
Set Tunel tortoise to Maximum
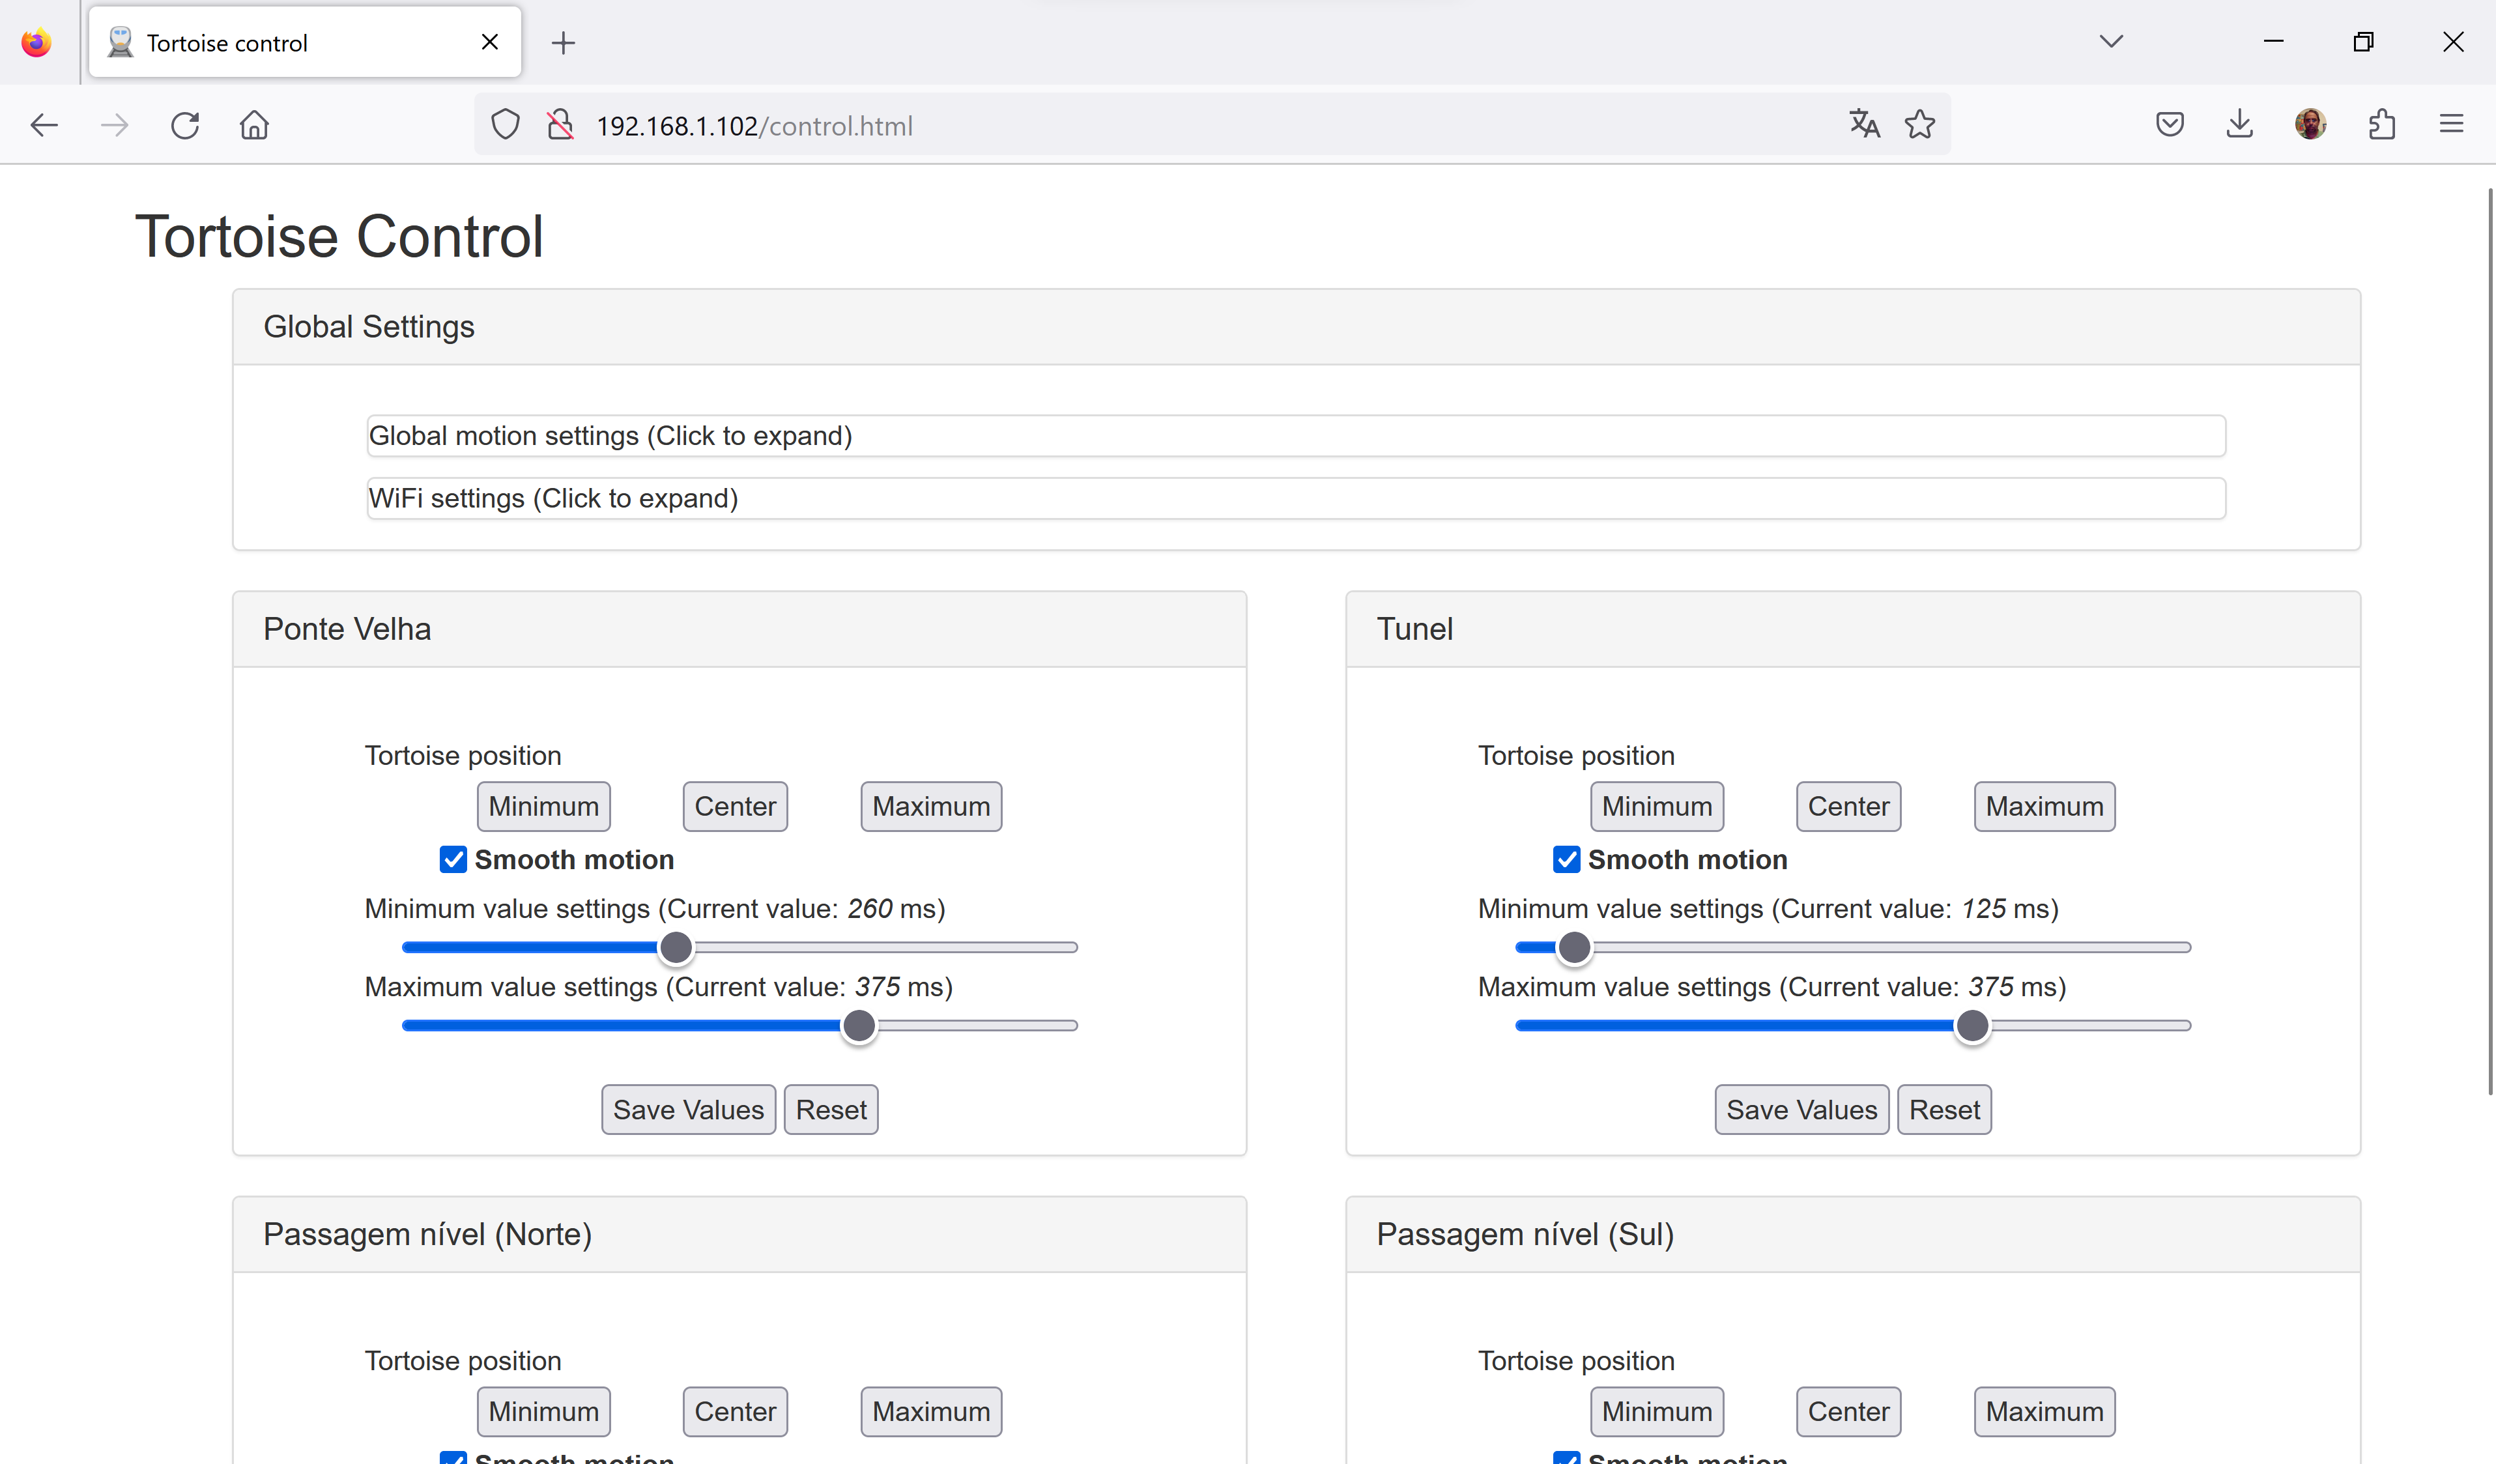tap(2044, 807)
